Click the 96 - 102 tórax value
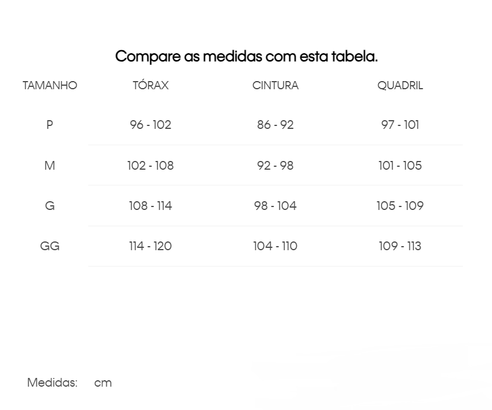 click(x=151, y=125)
